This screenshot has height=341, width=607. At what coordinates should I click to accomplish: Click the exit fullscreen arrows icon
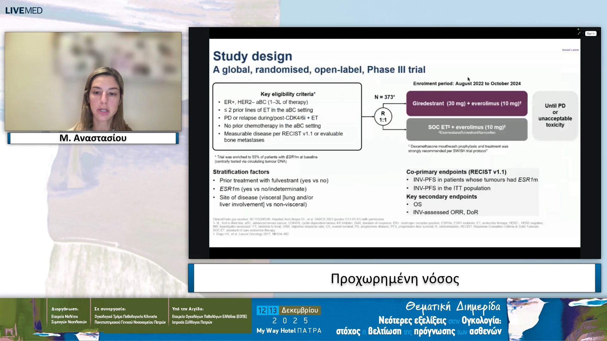tap(579, 33)
